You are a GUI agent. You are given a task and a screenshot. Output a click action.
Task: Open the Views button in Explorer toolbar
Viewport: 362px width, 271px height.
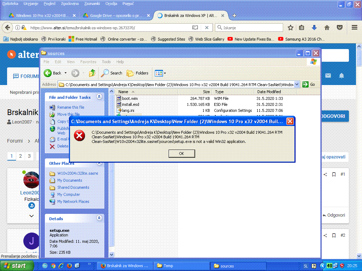click(159, 73)
